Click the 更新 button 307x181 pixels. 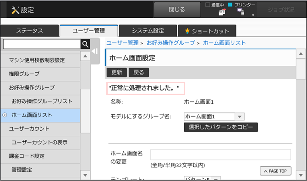click(x=117, y=72)
